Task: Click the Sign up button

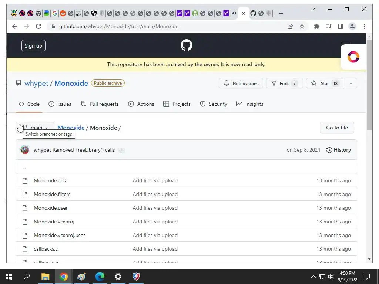Action: (33, 46)
